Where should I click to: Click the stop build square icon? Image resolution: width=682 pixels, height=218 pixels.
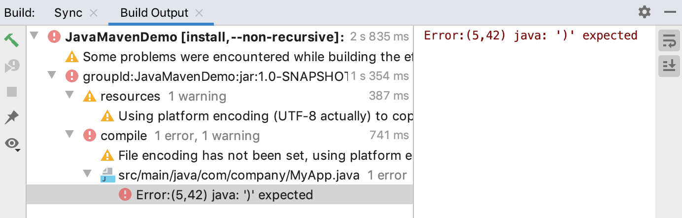coord(11,92)
